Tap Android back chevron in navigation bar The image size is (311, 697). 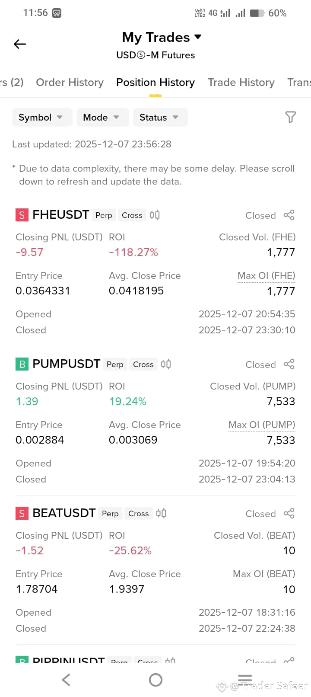pyautogui.click(x=66, y=680)
